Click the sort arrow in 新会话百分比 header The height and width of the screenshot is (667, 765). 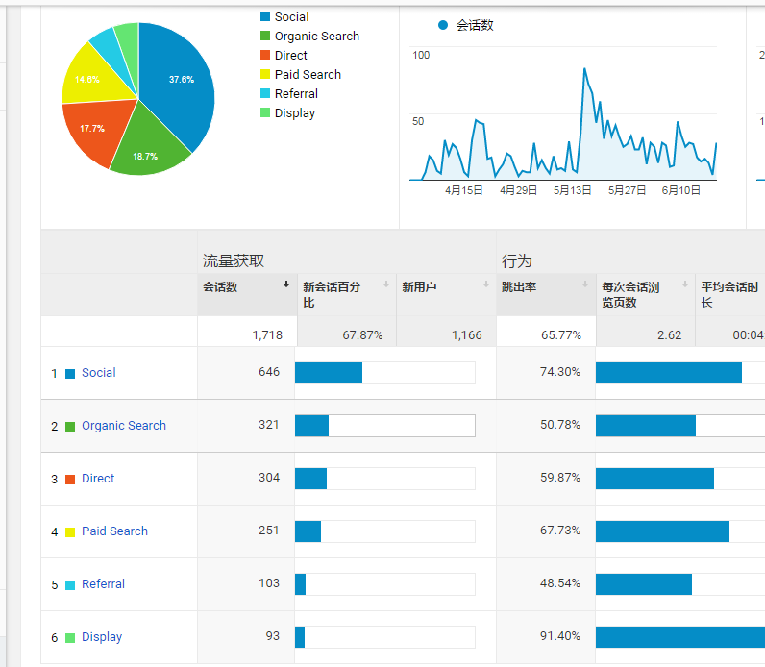pos(385,284)
